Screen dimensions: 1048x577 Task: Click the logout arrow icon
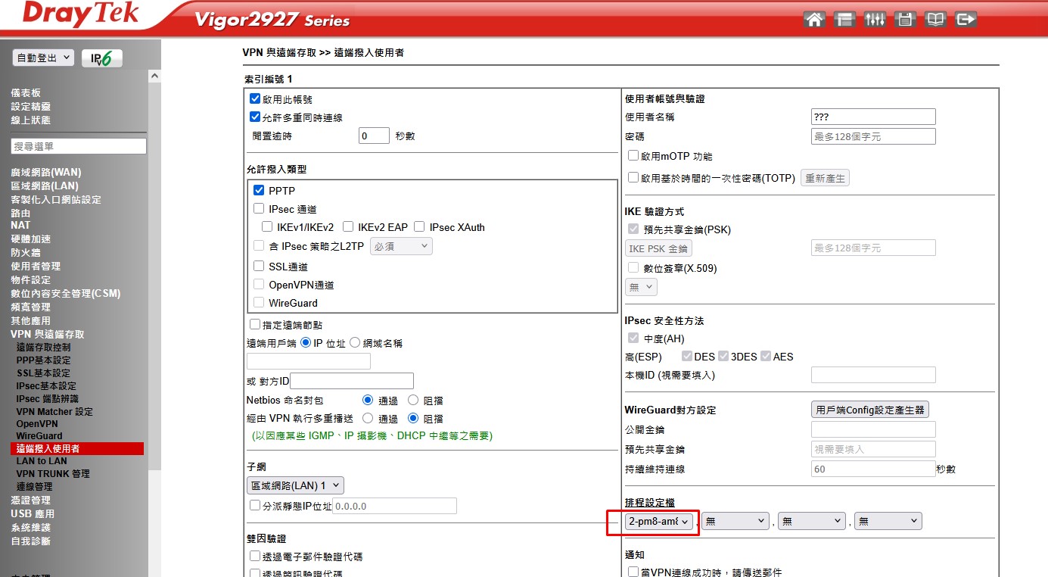pyautogui.click(x=966, y=20)
